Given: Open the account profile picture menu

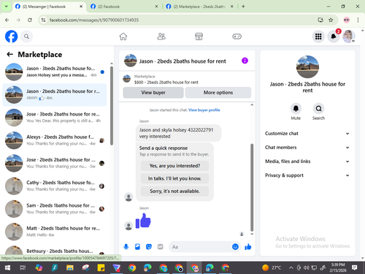Looking at the screenshot, I should [349, 37].
